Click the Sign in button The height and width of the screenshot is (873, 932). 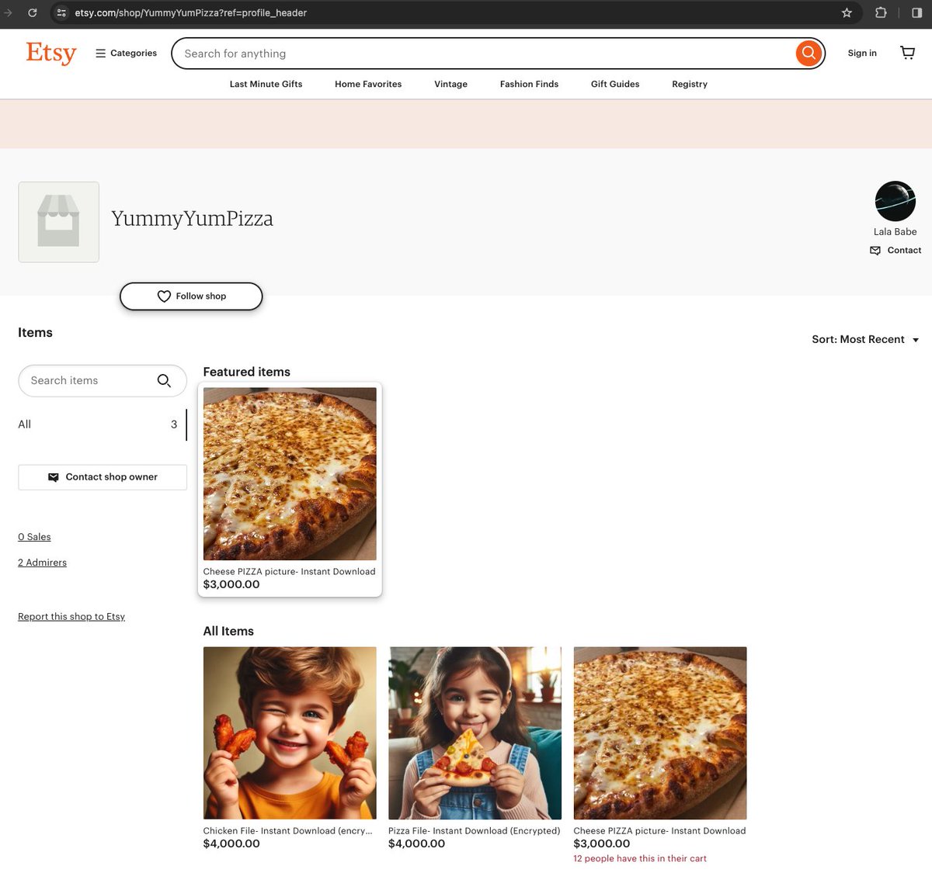(861, 53)
